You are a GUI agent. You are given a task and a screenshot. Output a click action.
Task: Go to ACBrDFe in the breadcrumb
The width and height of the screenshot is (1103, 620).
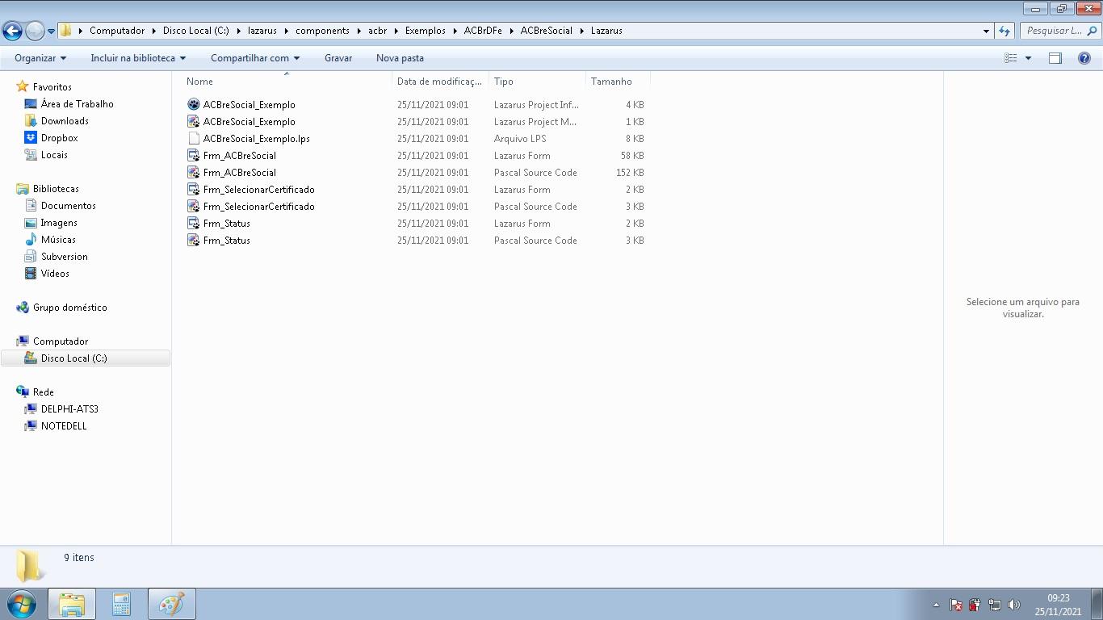point(483,31)
